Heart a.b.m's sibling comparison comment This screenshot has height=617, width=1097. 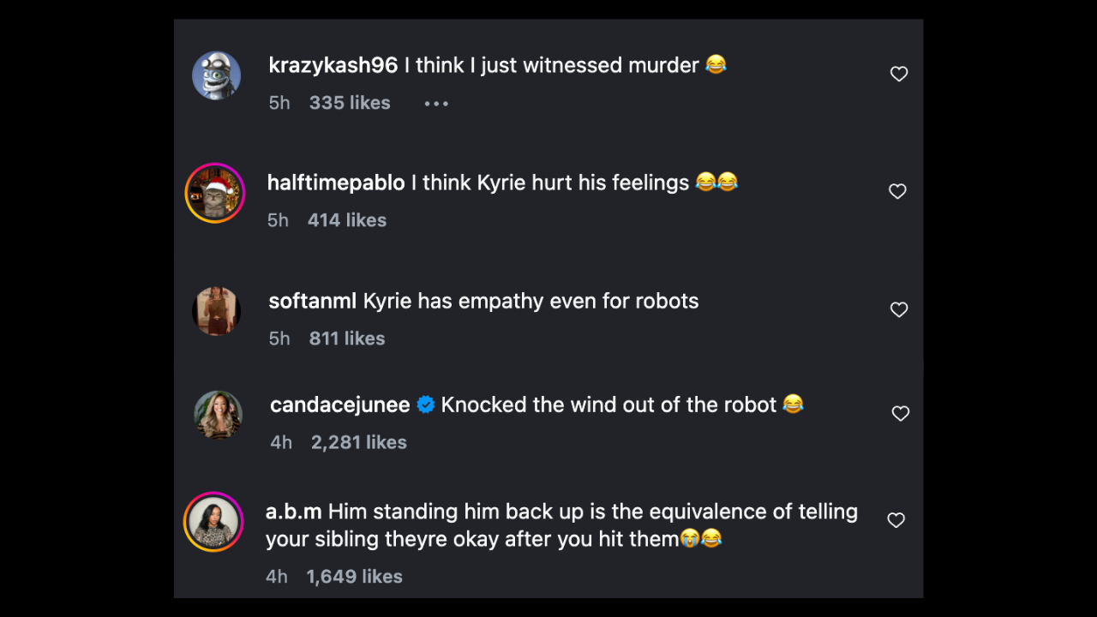click(896, 520)
